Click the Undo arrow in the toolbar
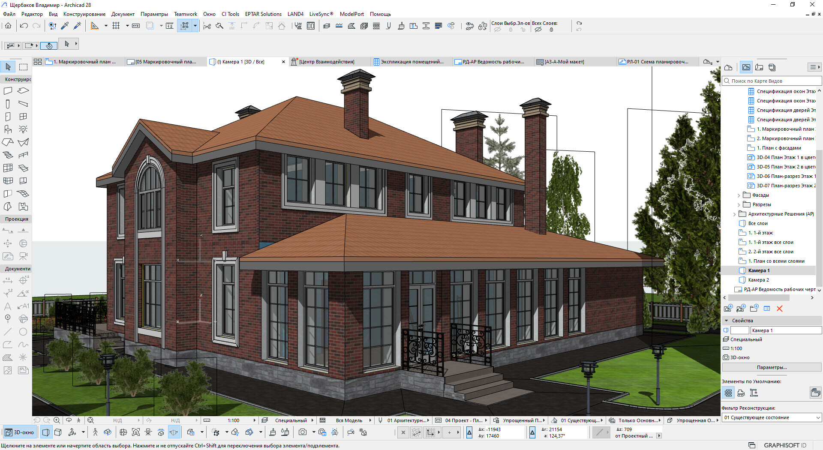The height and width of the screenshot is (450, 823). click(x=24, y=26)
